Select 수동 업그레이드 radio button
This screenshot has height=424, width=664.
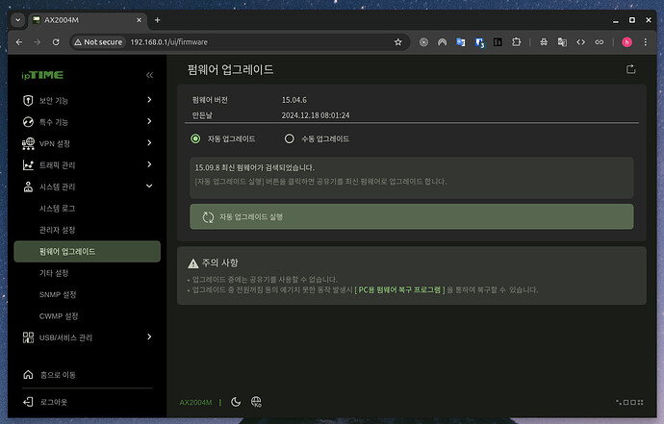click(x=290, y=138)
